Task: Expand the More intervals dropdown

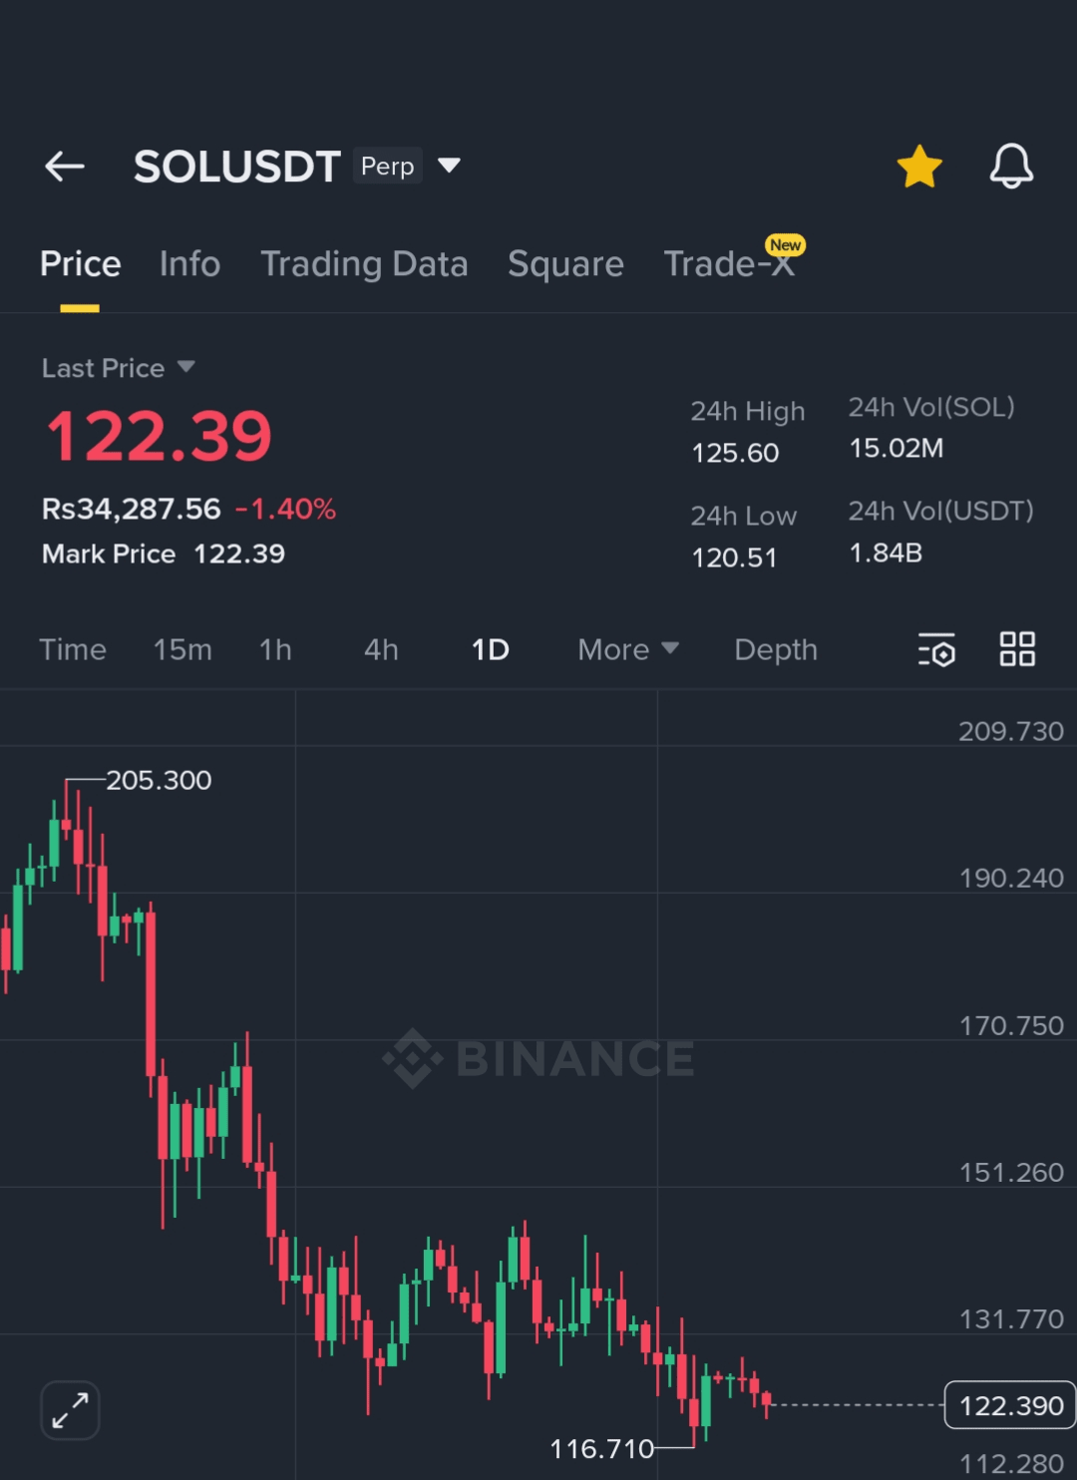Action: click(628, 650)
